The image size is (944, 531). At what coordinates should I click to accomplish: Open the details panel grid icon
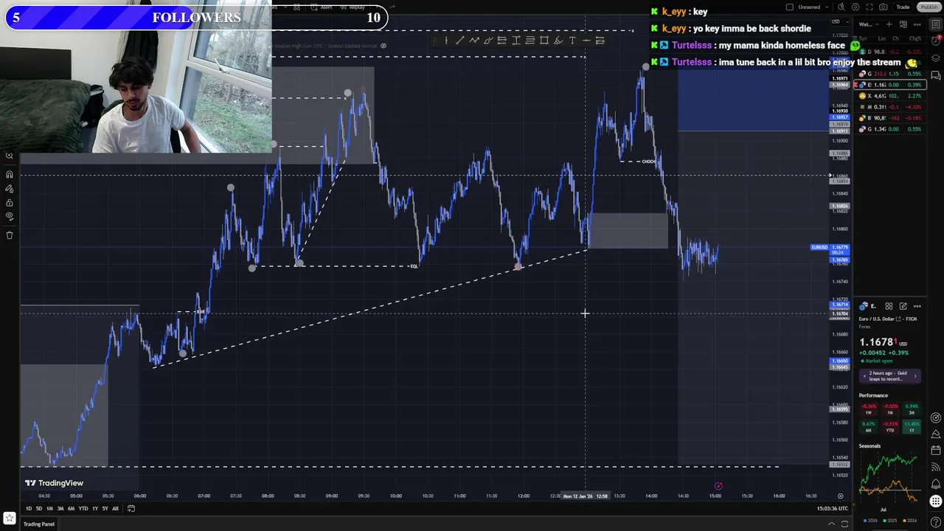[889, 306]
